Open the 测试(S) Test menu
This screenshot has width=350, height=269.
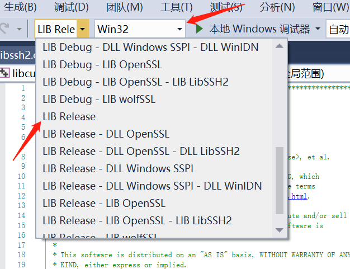point(226,7)
